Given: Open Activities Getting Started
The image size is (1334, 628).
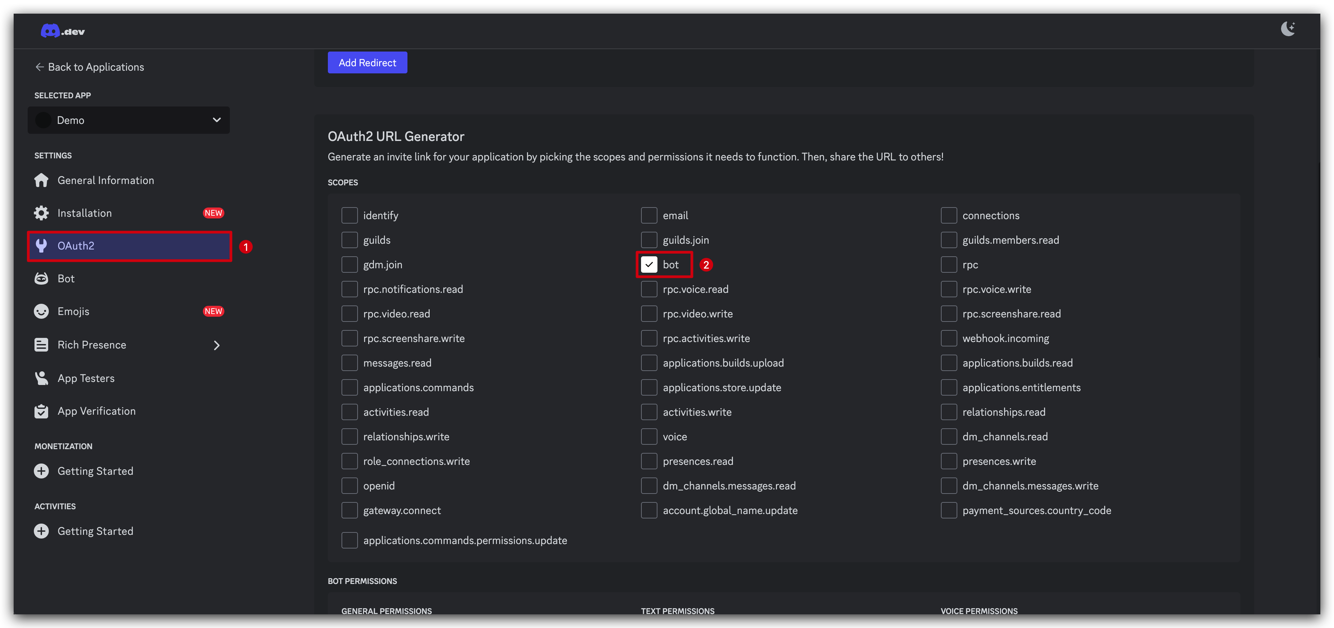Looking at the screenshot, I should click(x=128, y=531).
